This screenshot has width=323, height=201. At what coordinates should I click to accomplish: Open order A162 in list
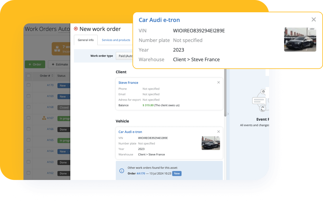coord(50,173)
